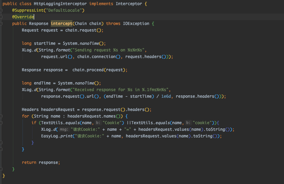The image size is (284, 184).
Task: Collapse the for loop over header names
Action: [2, 116]
